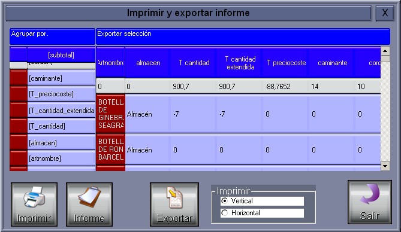Click Almacén cell in GINEBR row
This screenshot has width=401, height=232.
point(147,114)
